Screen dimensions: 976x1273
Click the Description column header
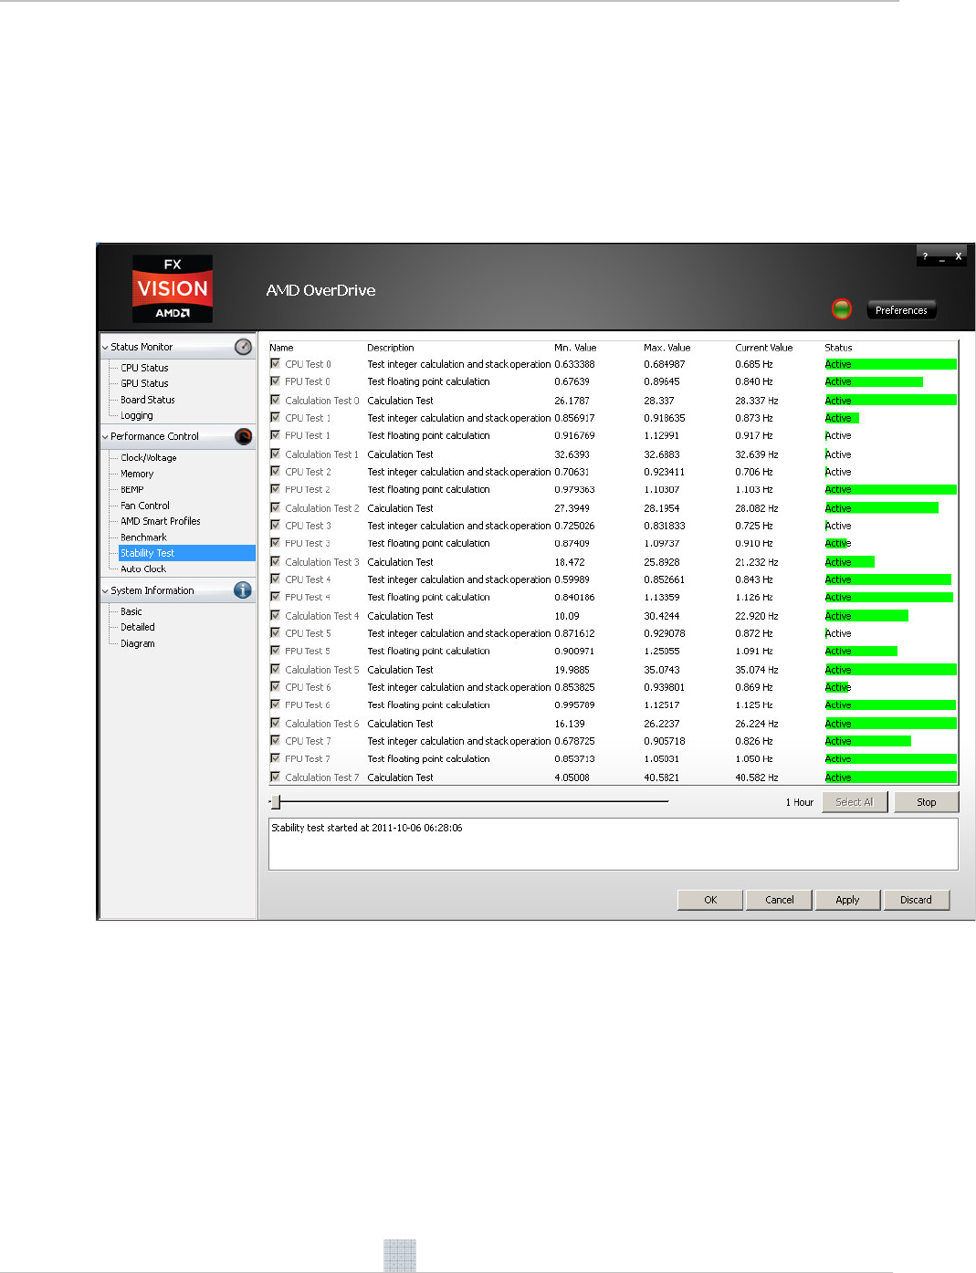[391, 348]
